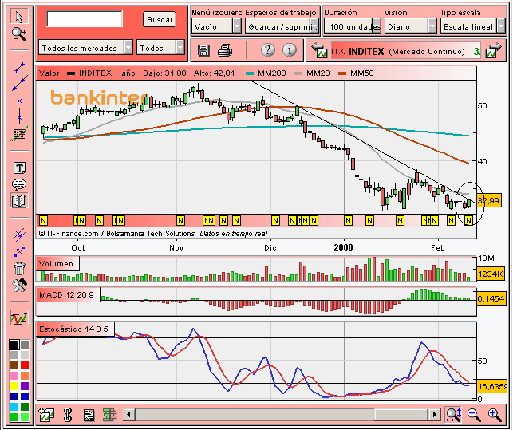The height and width of the screenshot is (430, 513).
Task: Click the MACD 12 26 9 panel label
Action: click(68, 295)
